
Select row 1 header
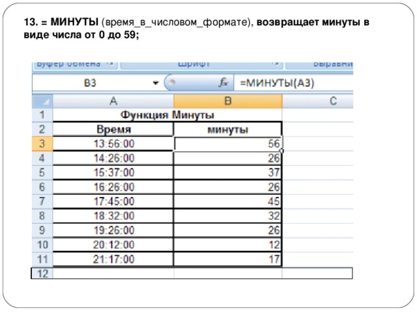42,115
